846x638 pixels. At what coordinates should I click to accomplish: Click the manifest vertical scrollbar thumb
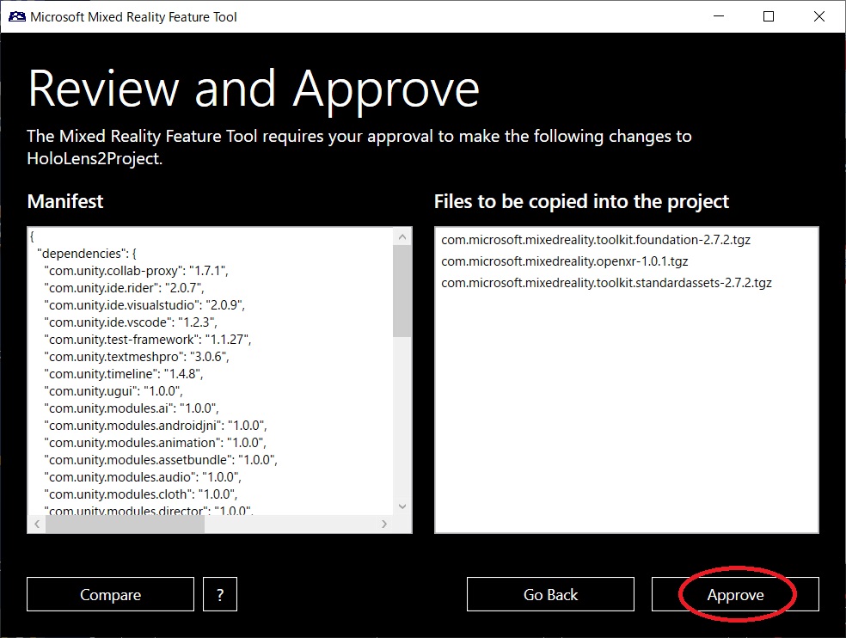(402, 291)
